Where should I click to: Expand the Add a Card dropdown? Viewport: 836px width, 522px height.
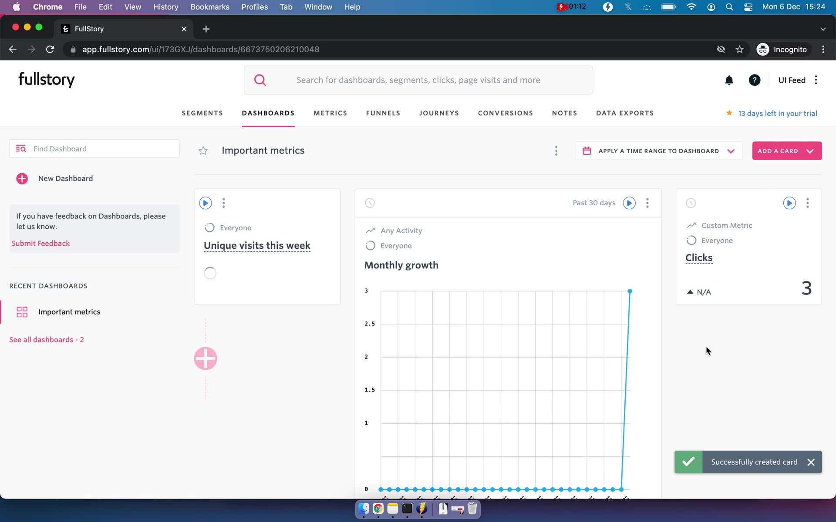[x=810, y=151]
